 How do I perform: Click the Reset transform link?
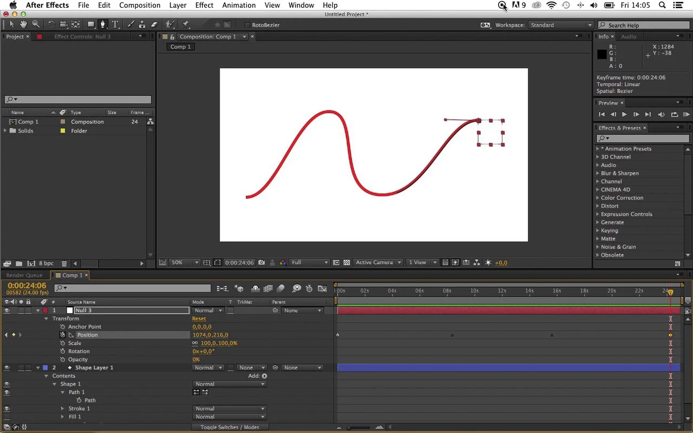[x=199, y=319]
